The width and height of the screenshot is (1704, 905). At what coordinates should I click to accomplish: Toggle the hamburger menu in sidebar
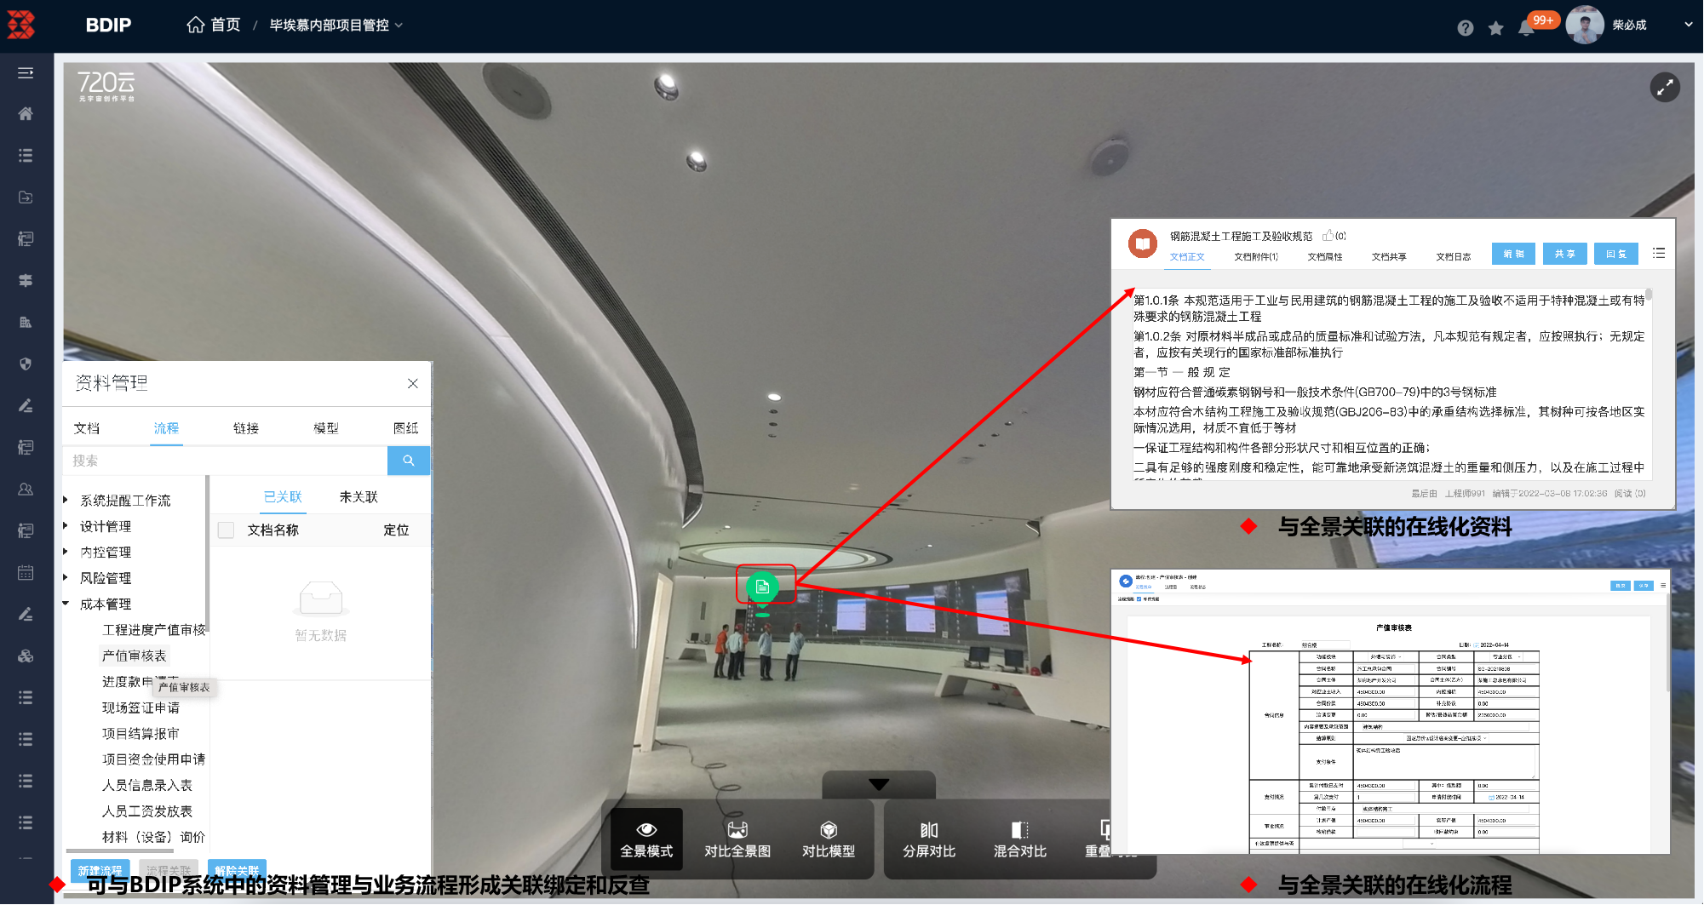pos(26,73)
